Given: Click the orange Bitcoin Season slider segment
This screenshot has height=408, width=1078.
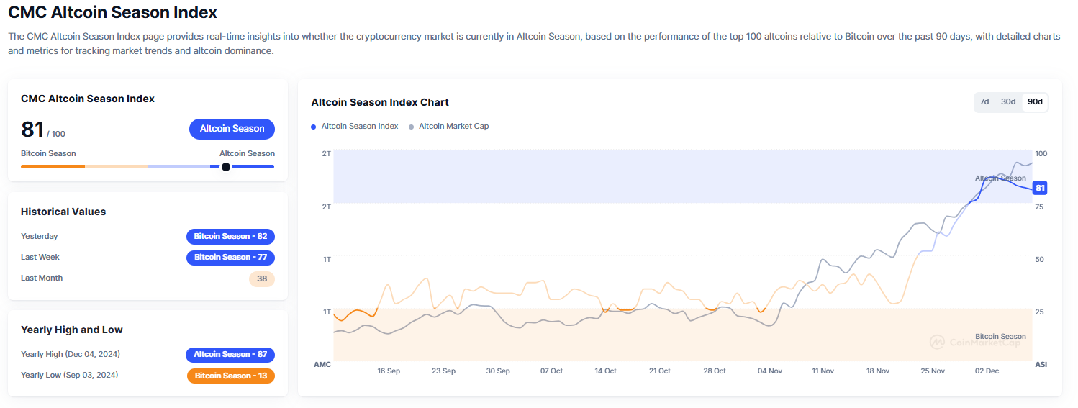Looking at the screenshot, I should tap(53, 167).
